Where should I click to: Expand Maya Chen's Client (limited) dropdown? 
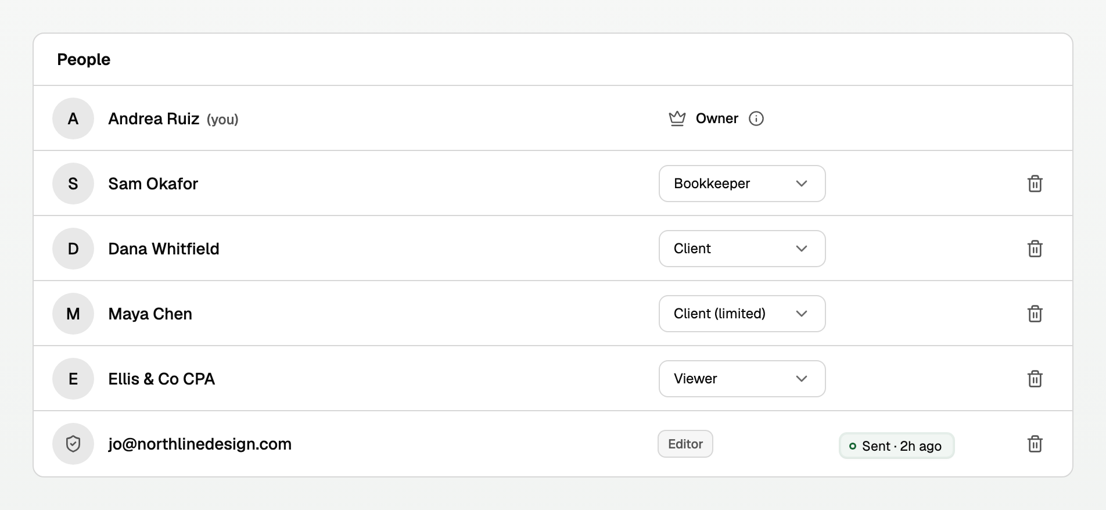[742, 314]
